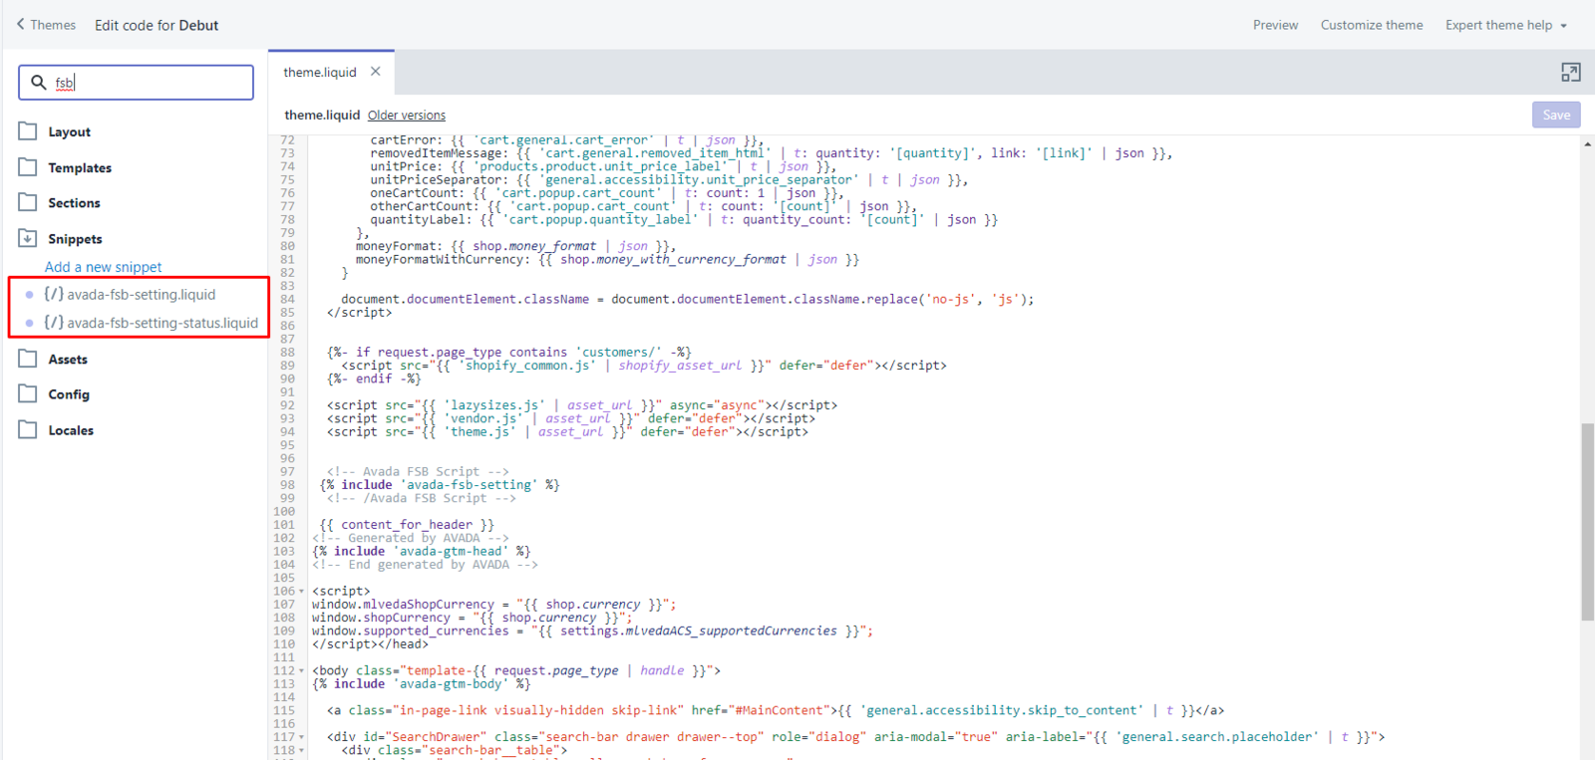This screenshot has height=760, width=1595.
Task: Click the body class template line
Action: [516, 671]
